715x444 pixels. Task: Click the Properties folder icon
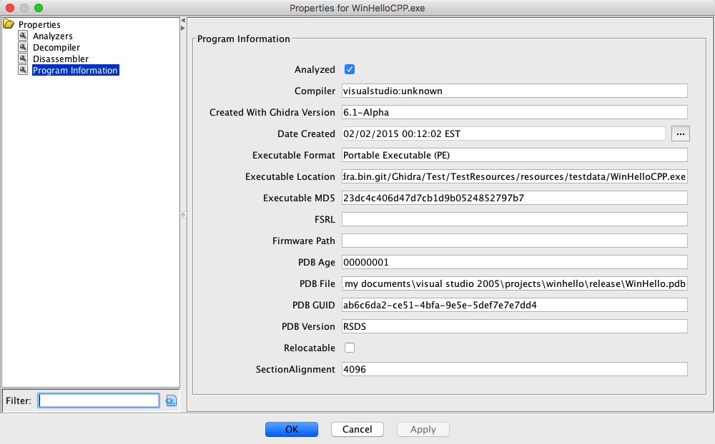point(9,24)
